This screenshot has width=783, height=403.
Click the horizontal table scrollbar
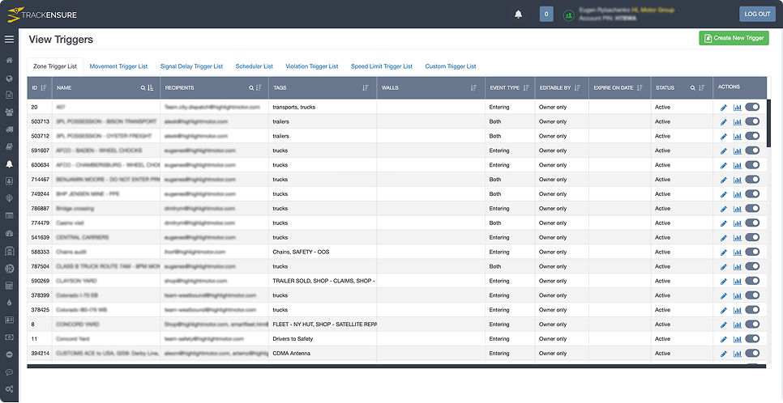(x=396, y=366)
